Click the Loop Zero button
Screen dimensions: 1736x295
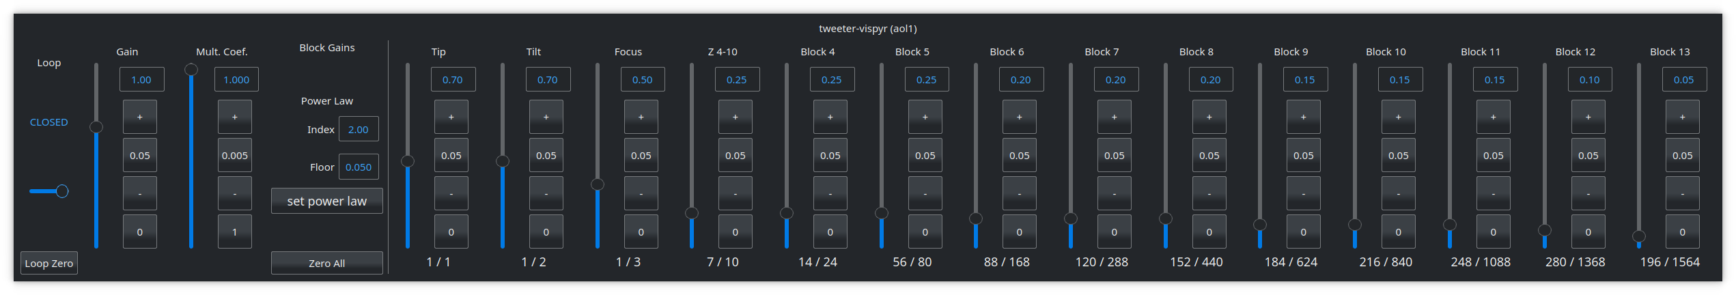[x=49, y=263]
